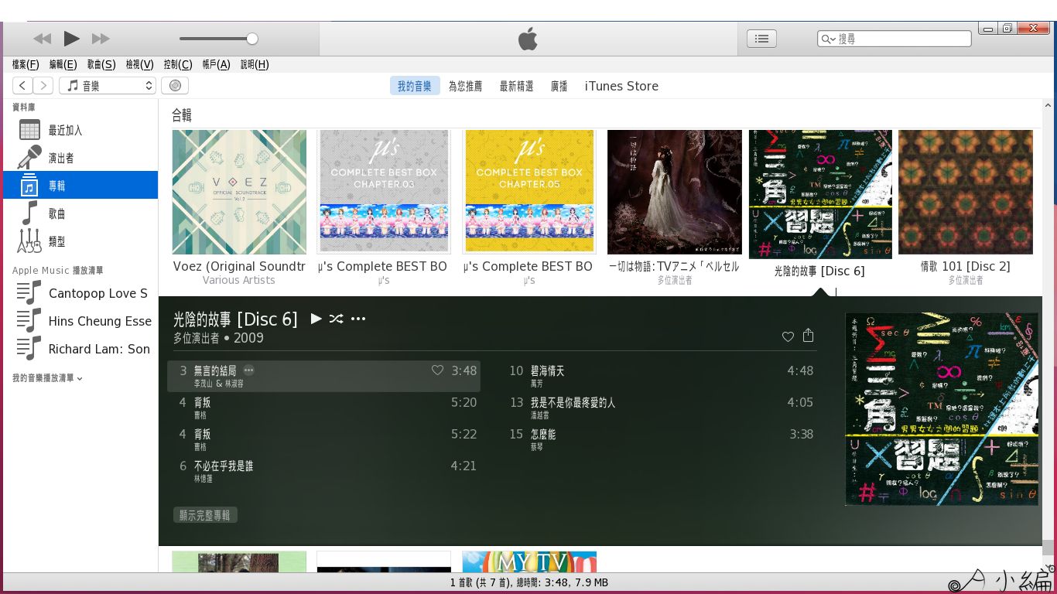Open the 檢視(V) menu

[139, 65]
